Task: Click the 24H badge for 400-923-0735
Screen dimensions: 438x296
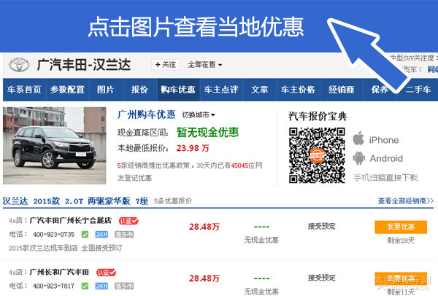Action: click(101, 235)
